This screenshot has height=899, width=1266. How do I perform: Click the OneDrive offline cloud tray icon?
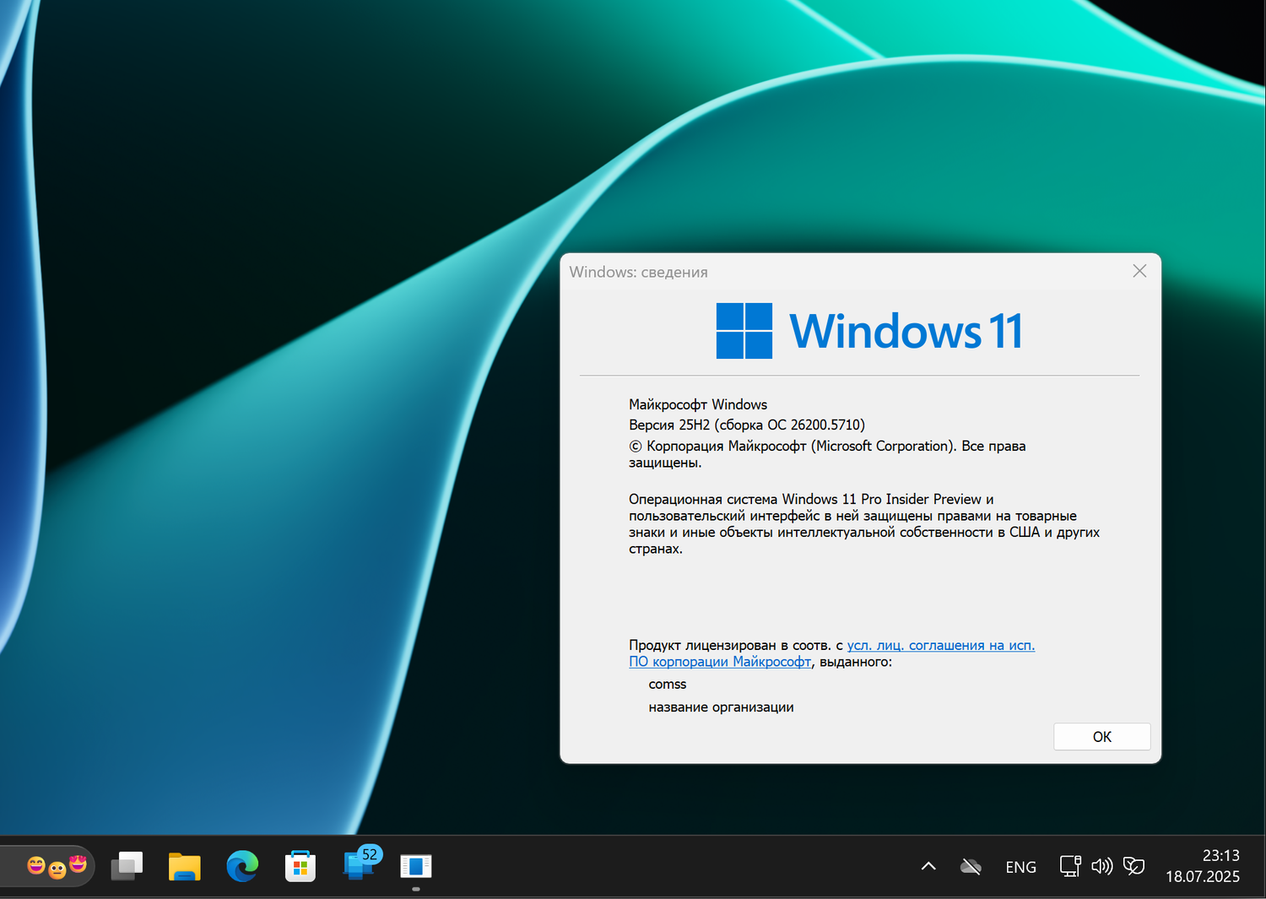pos(970,866)
